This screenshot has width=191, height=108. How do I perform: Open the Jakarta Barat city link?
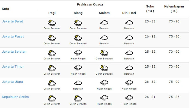tap(13, 21)
